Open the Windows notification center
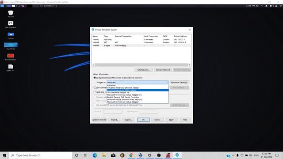Image resolution: width=283 pixels, height=159 pixels. point(277,155)
